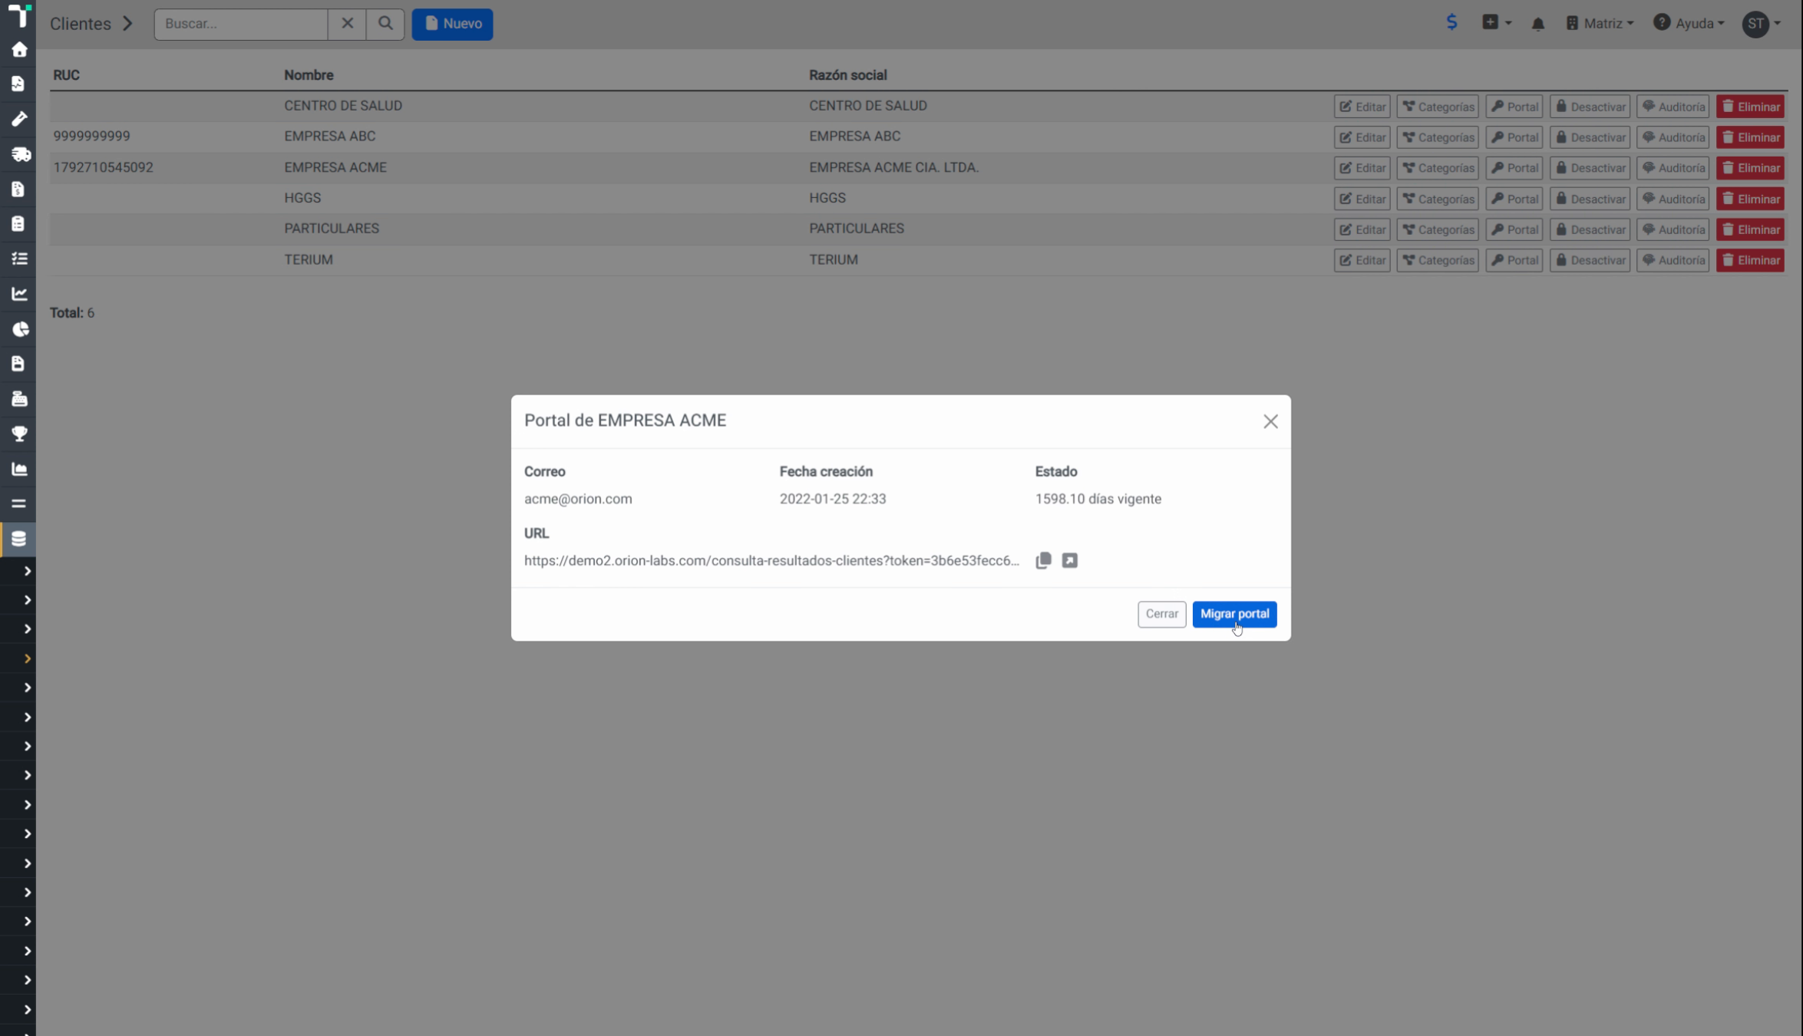Click the Razón social column header
This screenshot has height=1036, width=1803.
(x=847, y=75)
